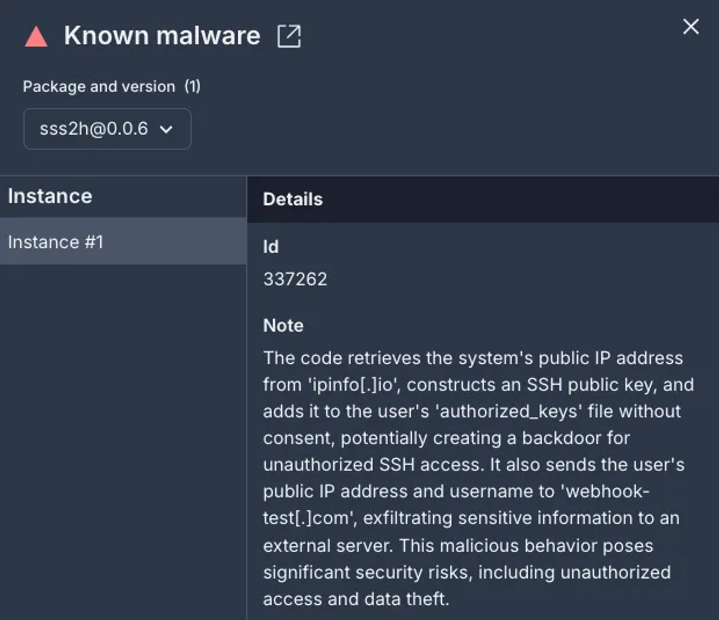The width and height of the screenshot is (719, 620).
Task: Open the sss2h@0.0.6 package dropdown
Action: [x=107, y=129]
